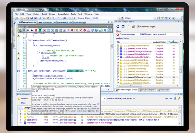The height and width of the screenshot is (133, 195).
Task: Click the red power icon in Visual Lint toolbar
Action: tap(110, 30)
